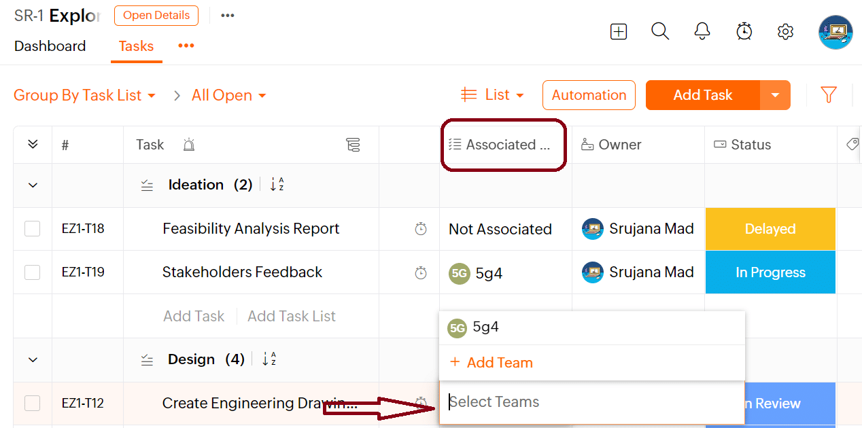The height and width of the screenshot is (428, 862).
Task: Open the All Open filter dropdown
Action: click(229, 95)
